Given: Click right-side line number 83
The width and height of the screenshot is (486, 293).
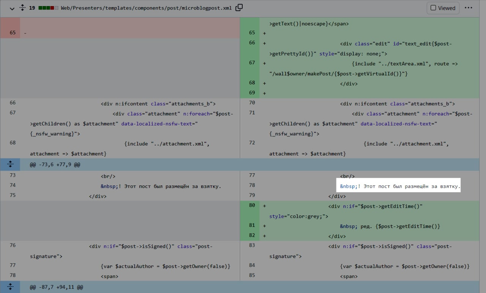Looking at the screenshot, I should point(252,245).
